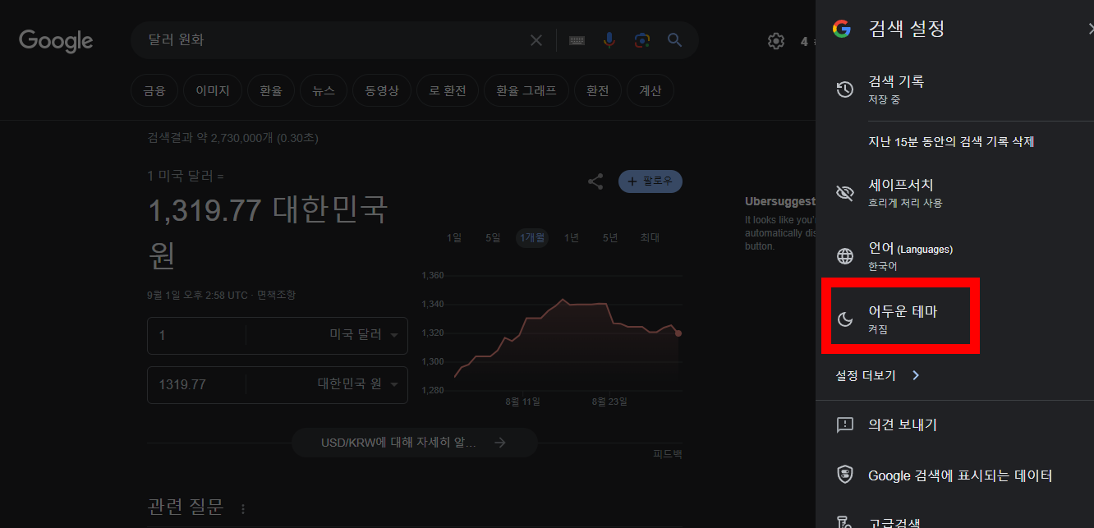Click the search history clock icon
The height and width of the screenshot is (528, 1094).
point(844,90)
